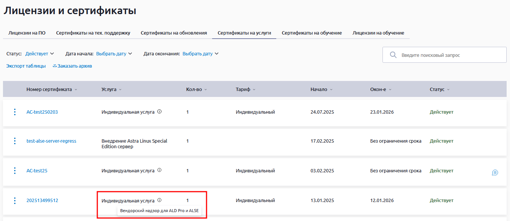510x221 pixels.
Task: Switch to Лицензии на ПО tab
Action: [x=27, y=33]
